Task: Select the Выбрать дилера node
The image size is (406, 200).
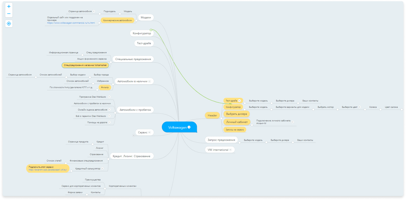Action: (237, 114)
